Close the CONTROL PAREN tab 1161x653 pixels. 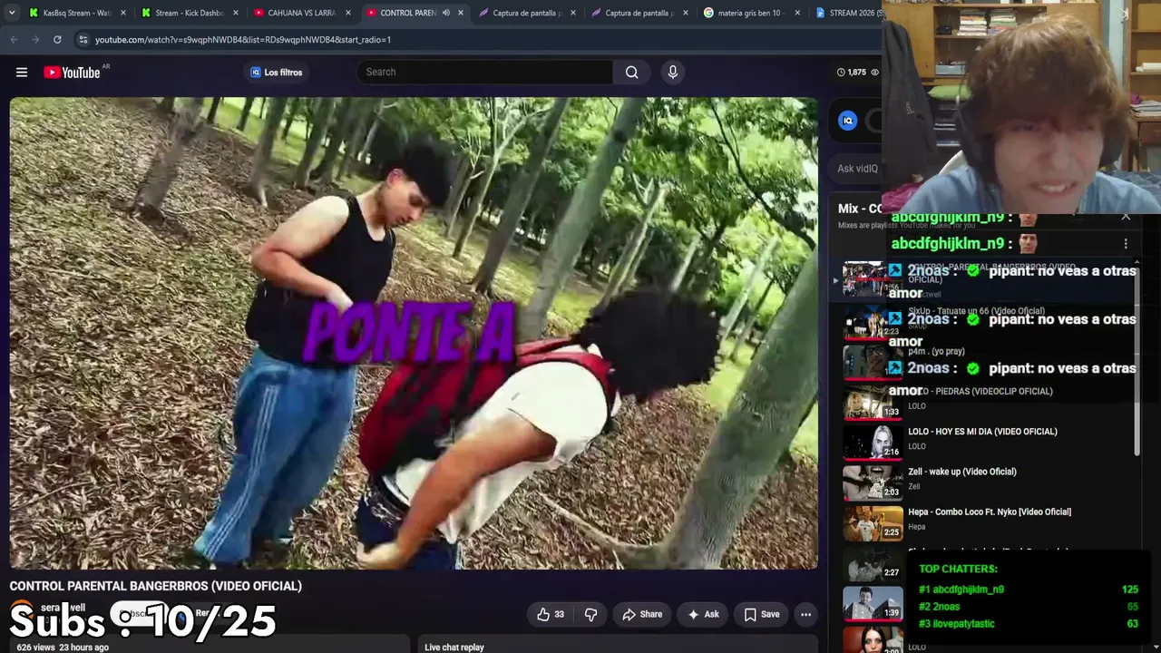(461, 13)
